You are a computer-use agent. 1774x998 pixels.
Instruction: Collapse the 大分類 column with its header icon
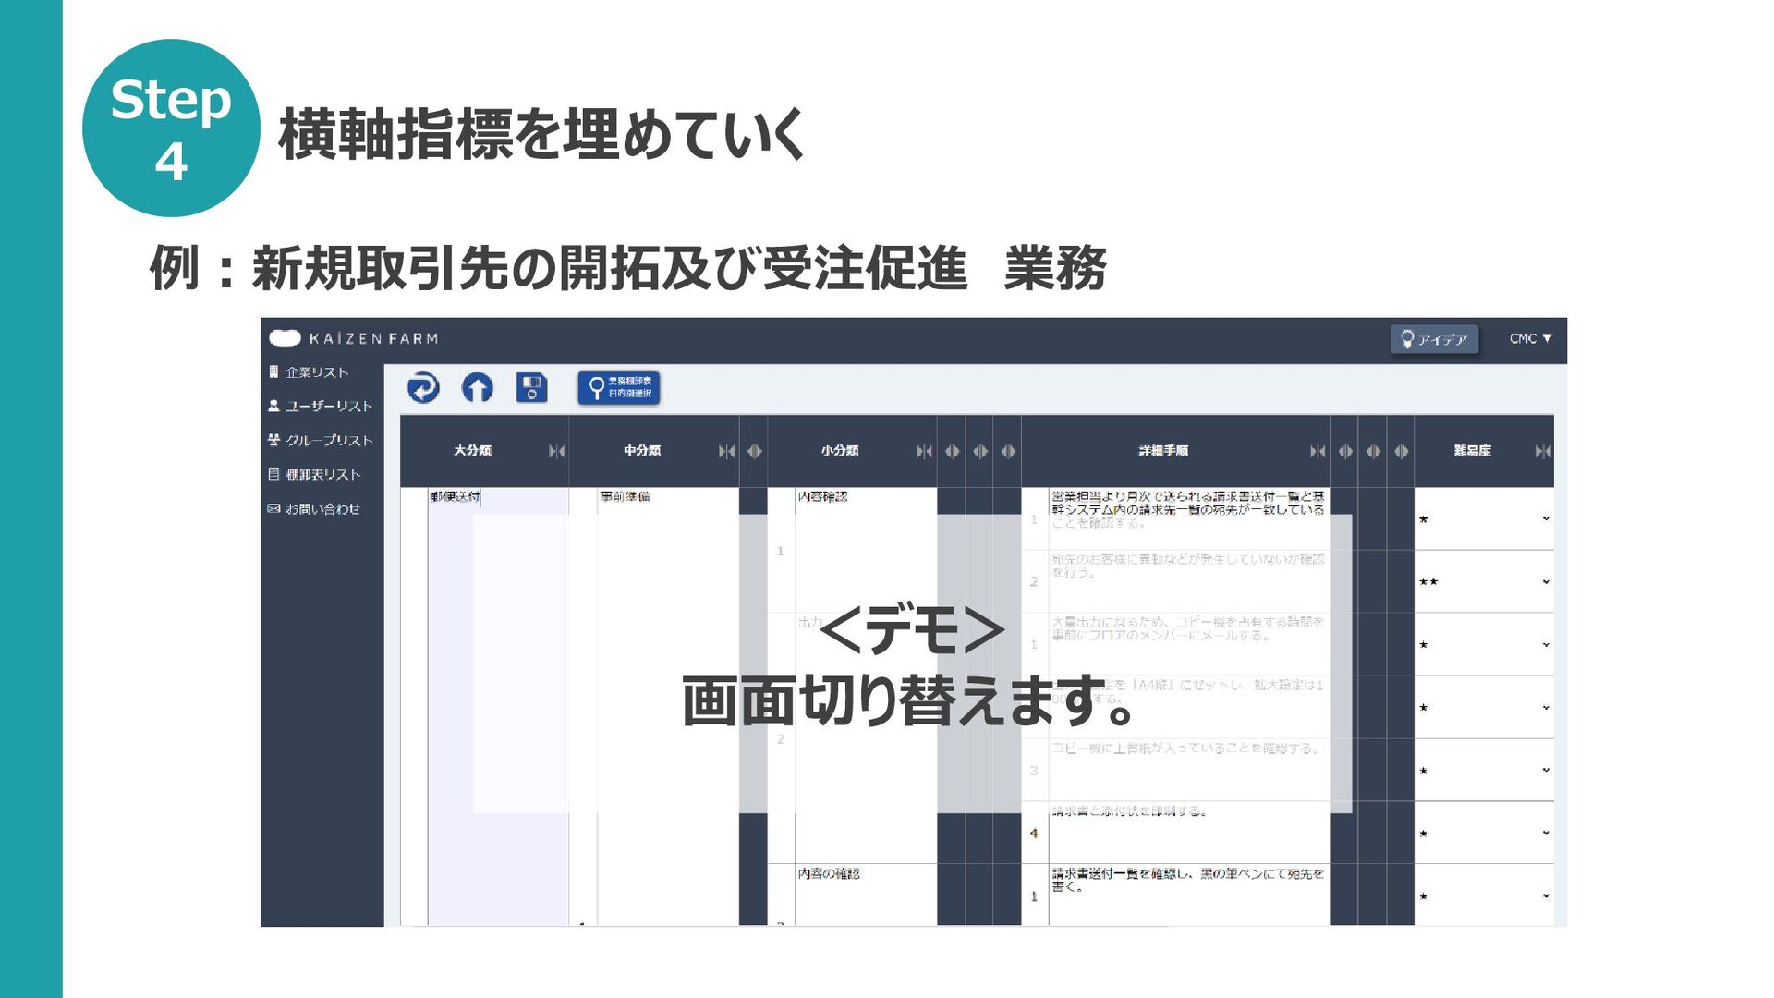[556, 451]
